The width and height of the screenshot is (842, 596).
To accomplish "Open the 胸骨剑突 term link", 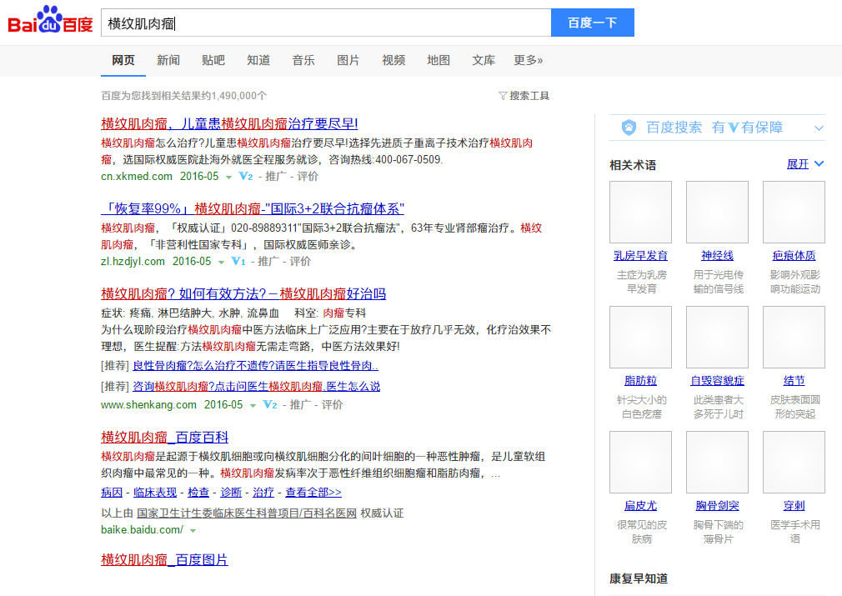I will coord(718,506).
